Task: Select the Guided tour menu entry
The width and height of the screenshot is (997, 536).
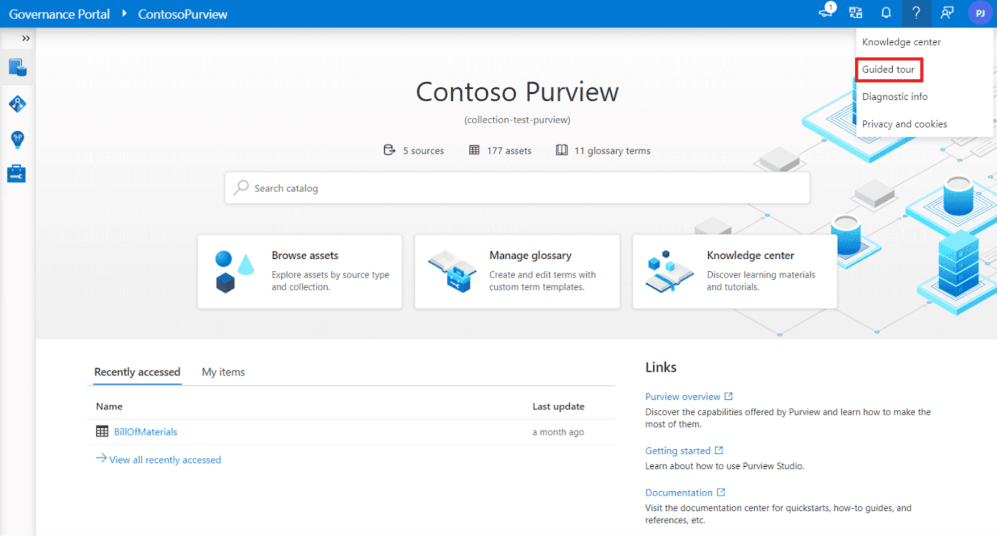Action: click(x=889, y=69)
